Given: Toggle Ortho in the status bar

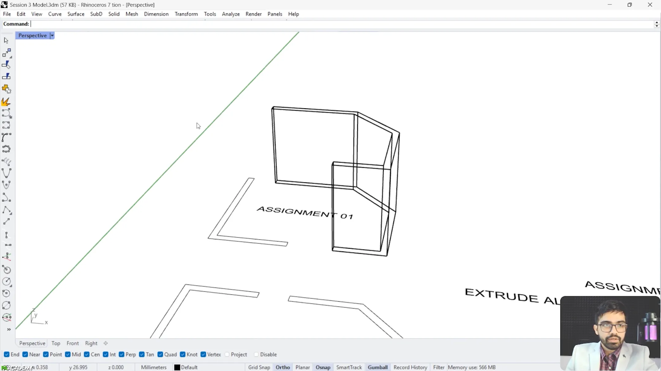Looking at the screenshot, I should point(283,367).
